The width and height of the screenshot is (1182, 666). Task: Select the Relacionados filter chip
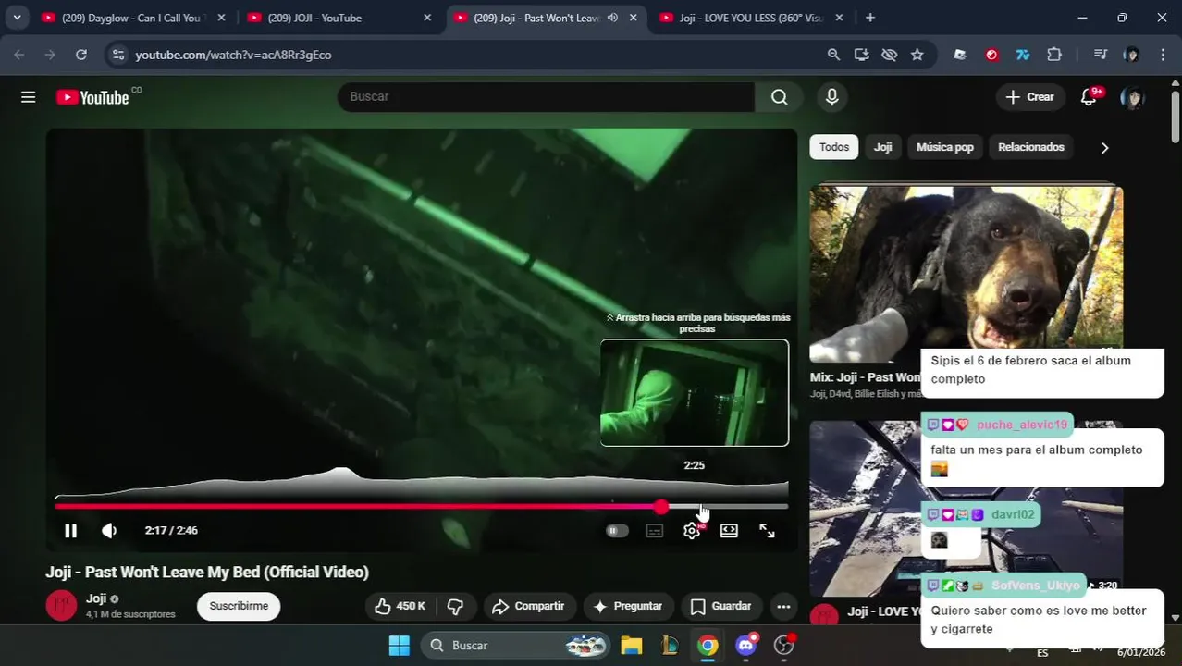pos(1031,147)
